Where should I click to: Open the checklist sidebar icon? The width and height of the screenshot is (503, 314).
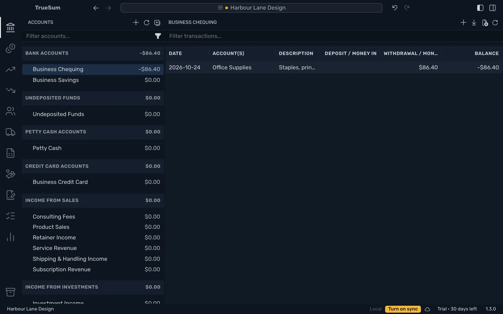click(x=10, y=216)
